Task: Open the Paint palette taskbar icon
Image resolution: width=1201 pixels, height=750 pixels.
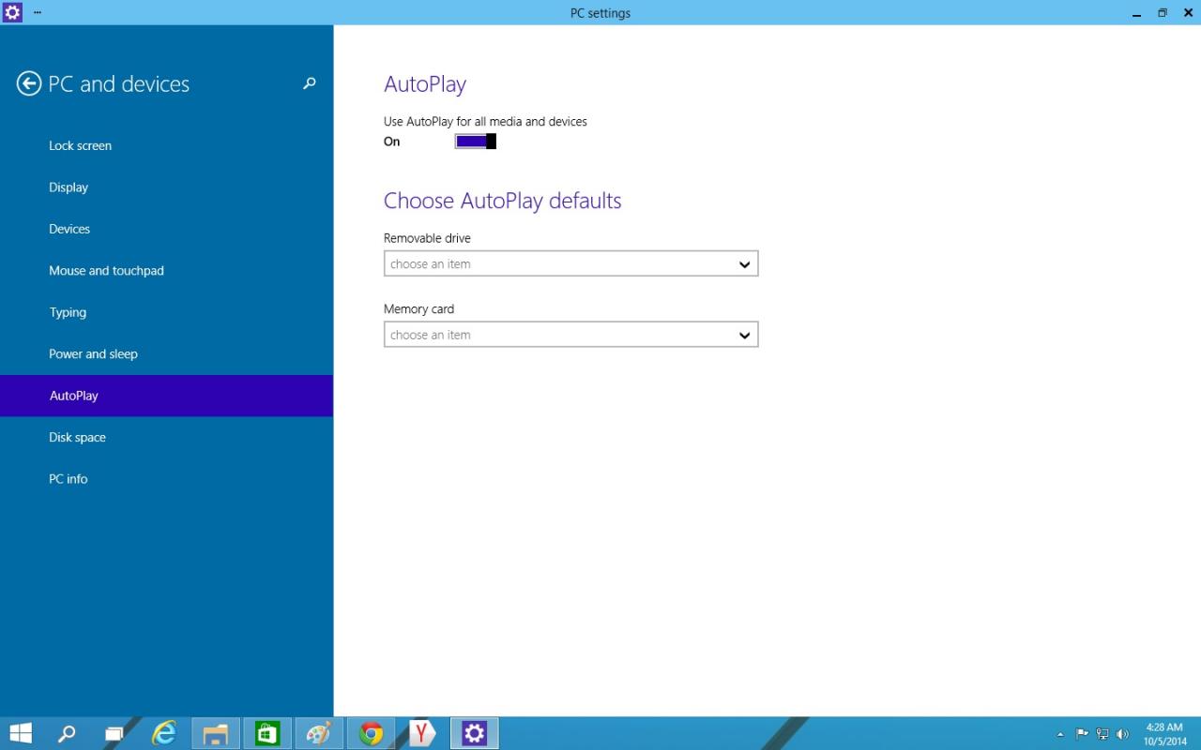Action: (319, 733)
